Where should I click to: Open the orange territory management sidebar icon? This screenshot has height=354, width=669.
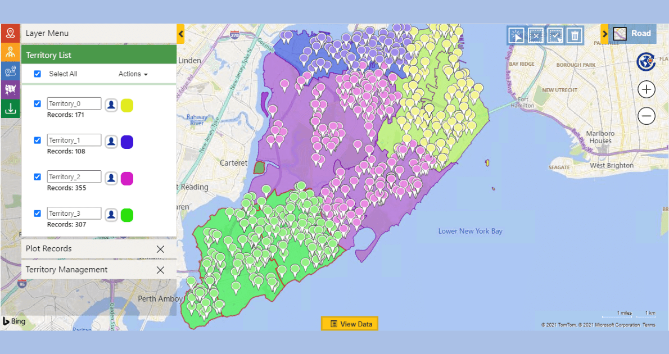(10, 52)
